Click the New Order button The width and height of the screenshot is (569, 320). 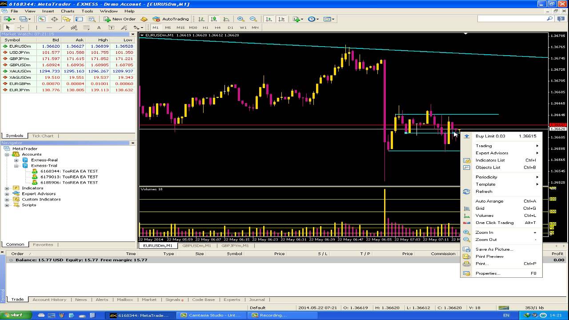click(120, 19)
